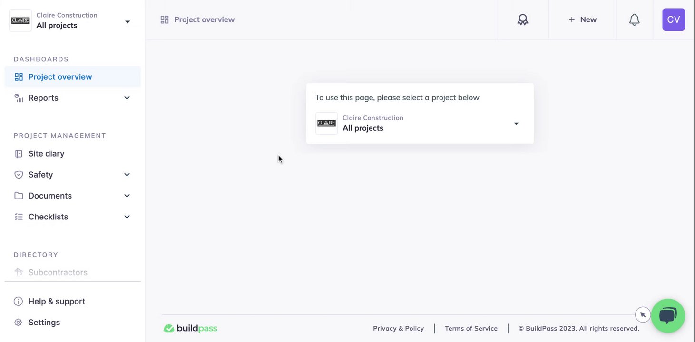Open the live chat bubble
695x342 pixels.
coord(668,315)
